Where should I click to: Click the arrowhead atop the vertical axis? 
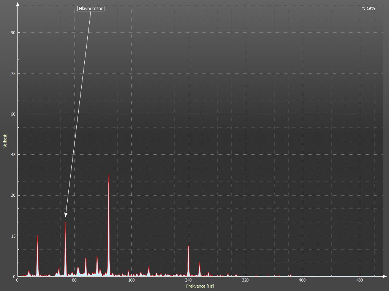[17, 5]
